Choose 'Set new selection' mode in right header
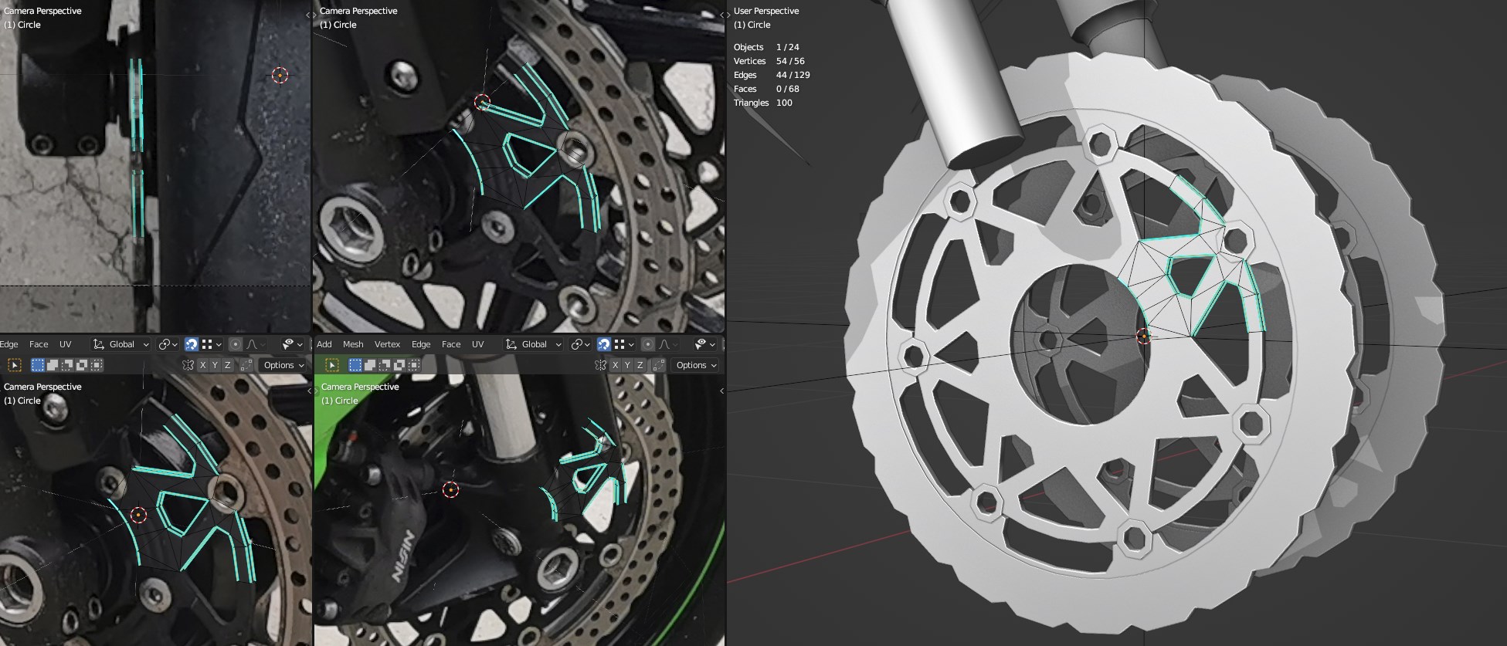The image size is (1507, 646). click(355, 365)
